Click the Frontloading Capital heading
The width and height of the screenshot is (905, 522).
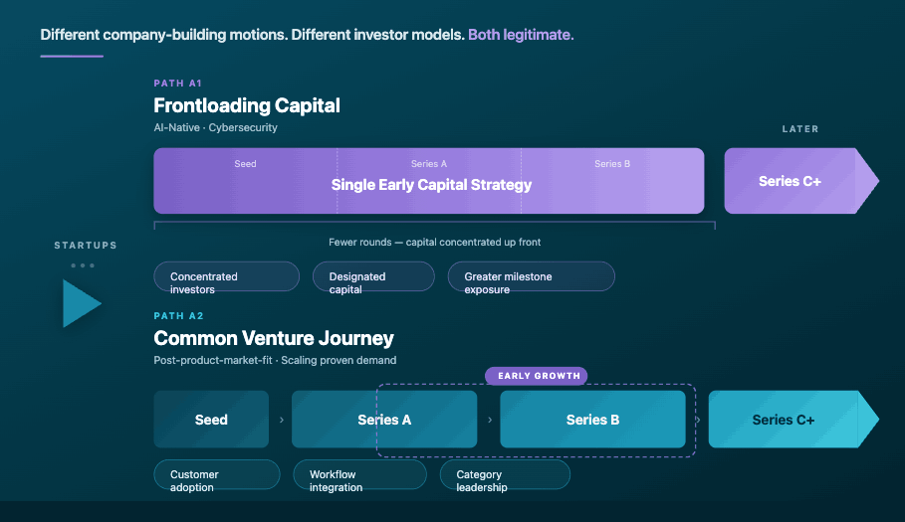(247, 105)
